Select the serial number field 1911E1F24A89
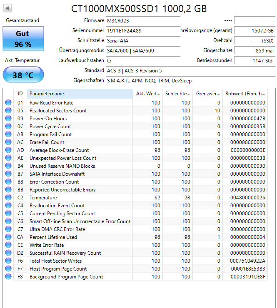The height and width of the screenshot is (308, 277). click(x=143, y=30)
